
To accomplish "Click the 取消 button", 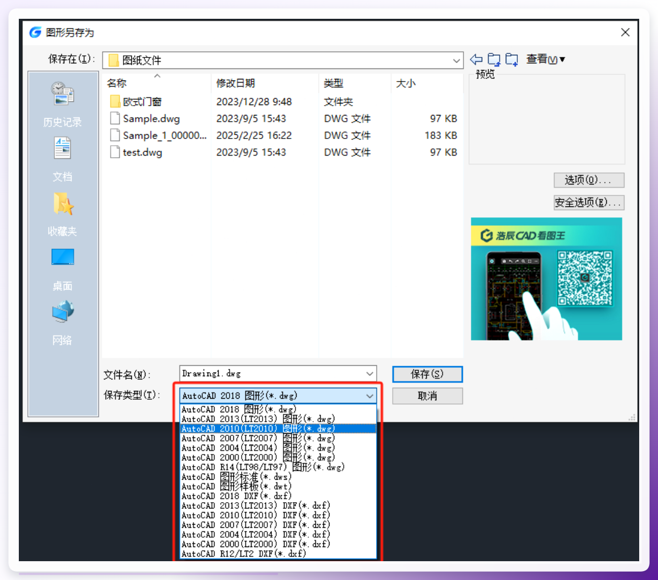I will pyautogui.click(x=427, y=396).
